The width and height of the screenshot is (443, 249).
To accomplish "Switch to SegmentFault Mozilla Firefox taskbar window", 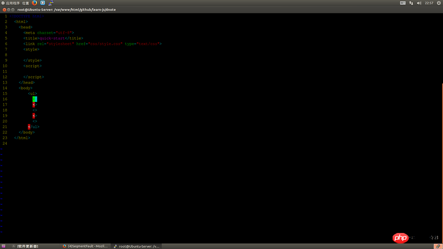I will tap(85, 246).
